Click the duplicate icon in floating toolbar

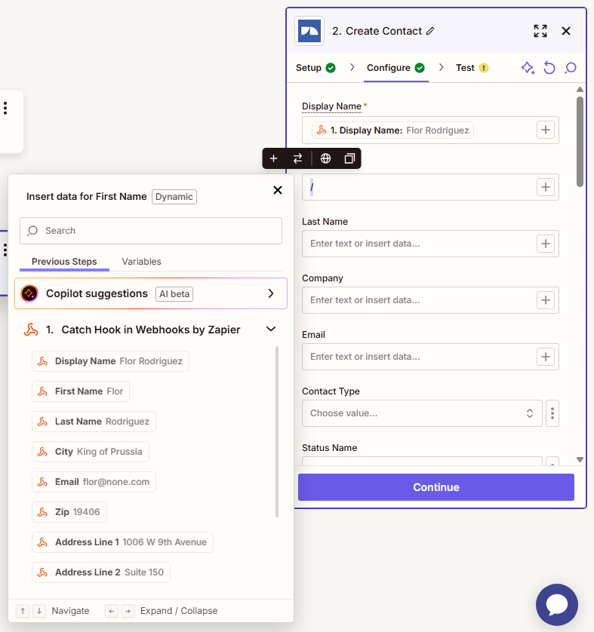click(349, 158)
